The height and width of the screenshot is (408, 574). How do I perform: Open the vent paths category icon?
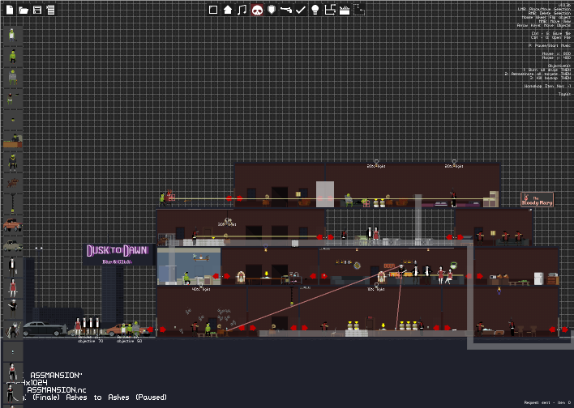coord(330,10)
